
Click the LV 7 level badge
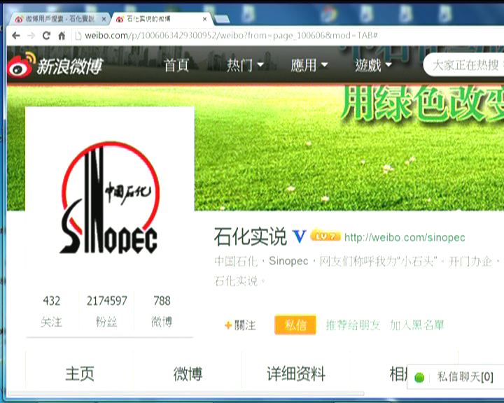coord(325,236)
